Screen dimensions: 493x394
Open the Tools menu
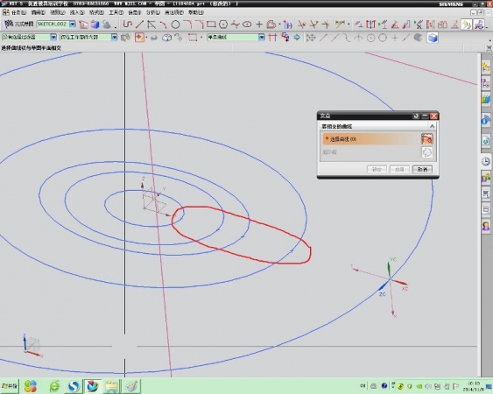coord(116,12)
